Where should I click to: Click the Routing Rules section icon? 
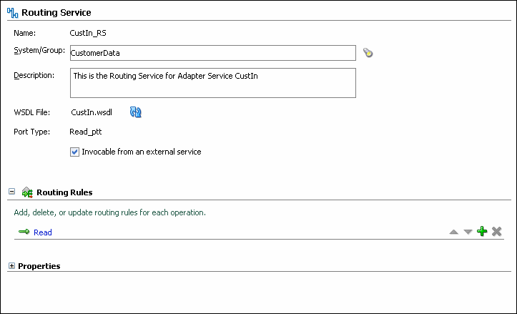coord(27,192)
